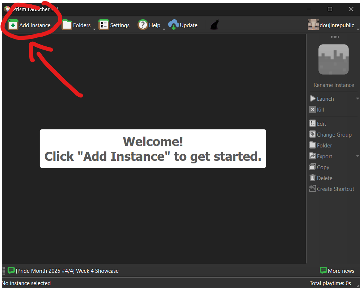This screenshot has height=288, width=360.
Task: Open Settings from the toolbar
Action: [114, 25]
